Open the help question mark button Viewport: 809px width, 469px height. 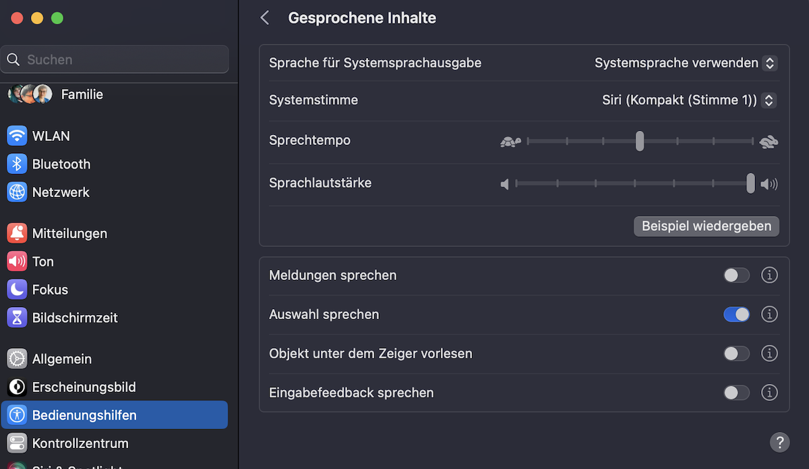[779, 443]
